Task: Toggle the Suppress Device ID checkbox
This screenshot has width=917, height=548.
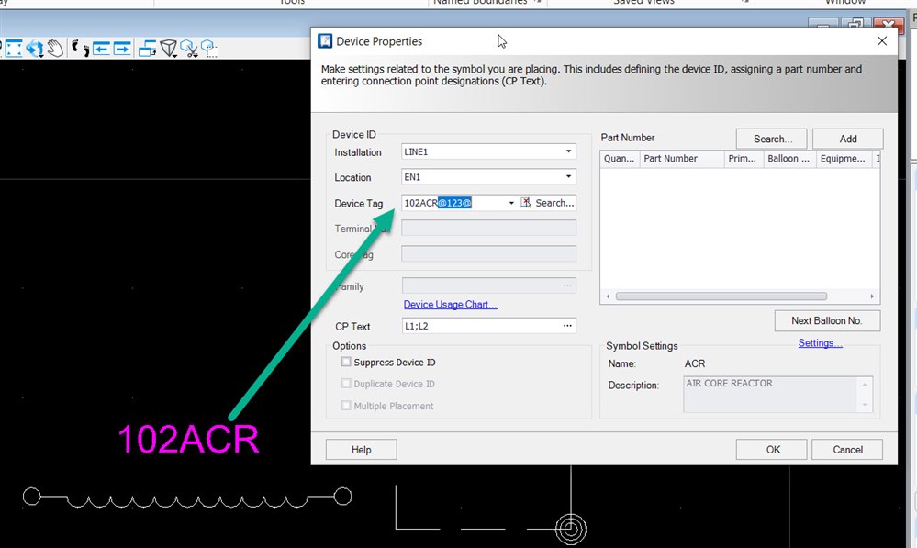Action: [x=346, y=362]
